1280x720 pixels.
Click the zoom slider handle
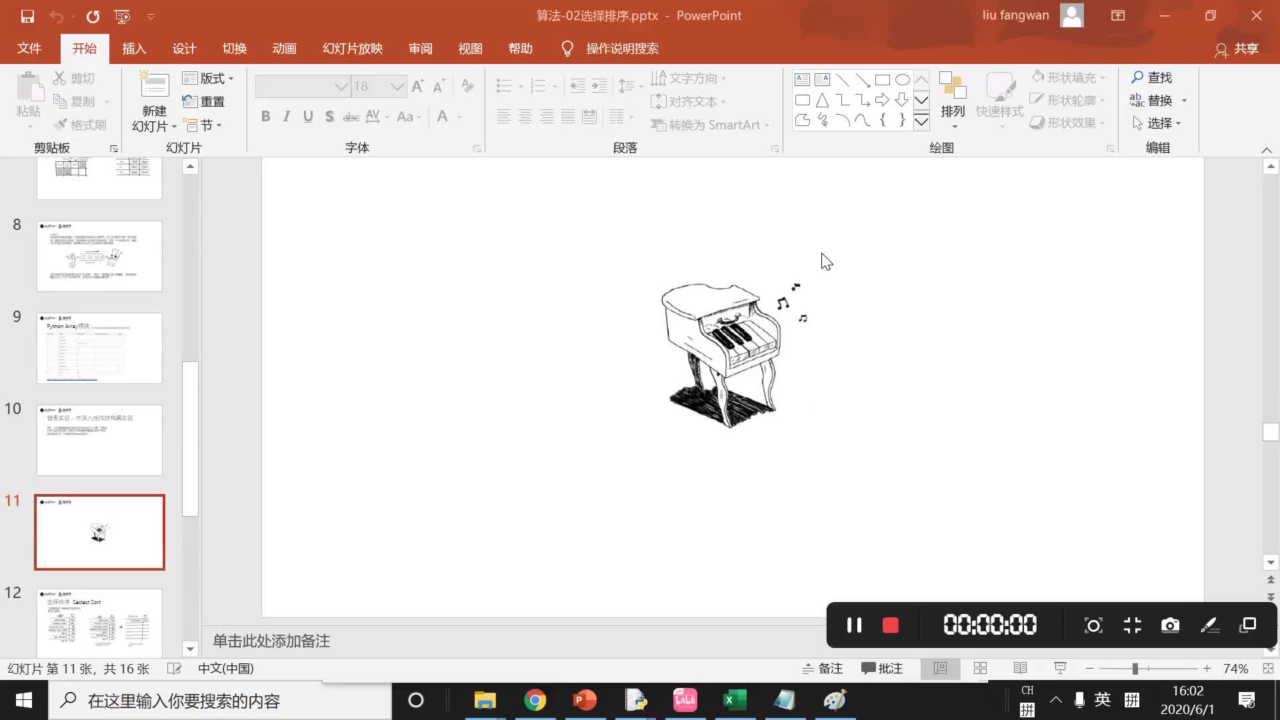(1135, 669)
